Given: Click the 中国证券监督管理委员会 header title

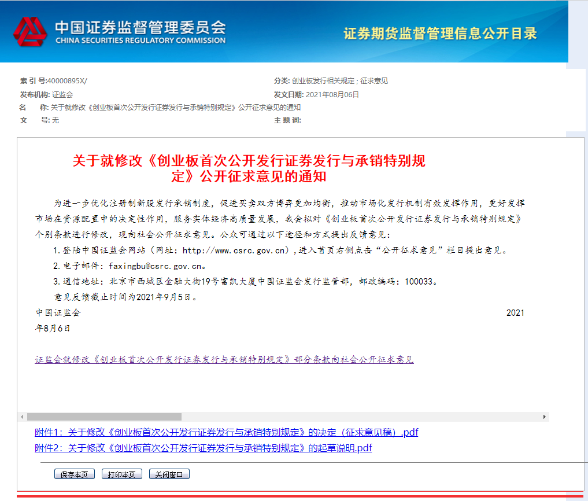Looking at the screenshot, I should [140, 27].
